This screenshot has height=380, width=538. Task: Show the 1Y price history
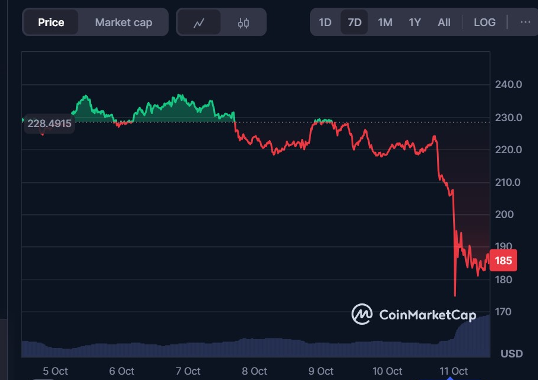(414, 23)
